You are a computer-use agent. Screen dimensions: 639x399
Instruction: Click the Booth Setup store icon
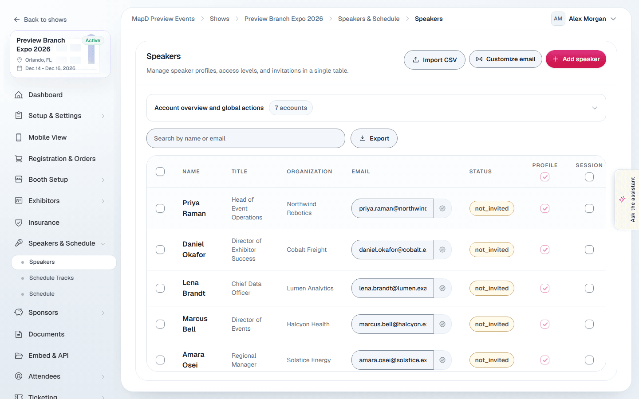coord(19,180)
